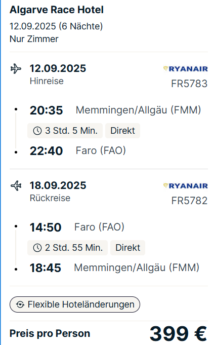
Task: Click flight number FR5783
Action: (x=189, y=84)
